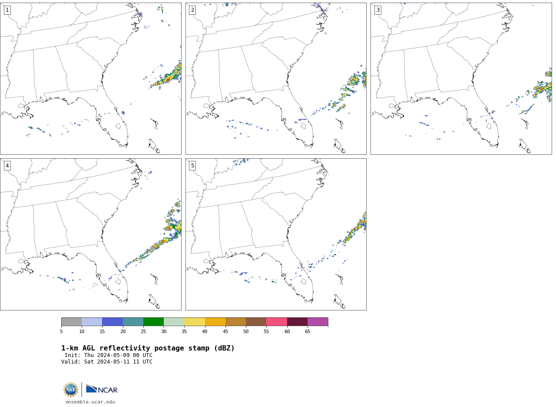Click the dark green 25-30 dBZ swatch
556x407 pixels.
[x=153, y=322]
